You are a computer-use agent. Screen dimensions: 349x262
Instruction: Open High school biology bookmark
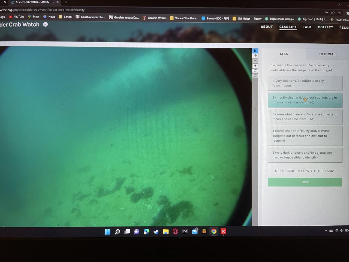tap(279, 19)
